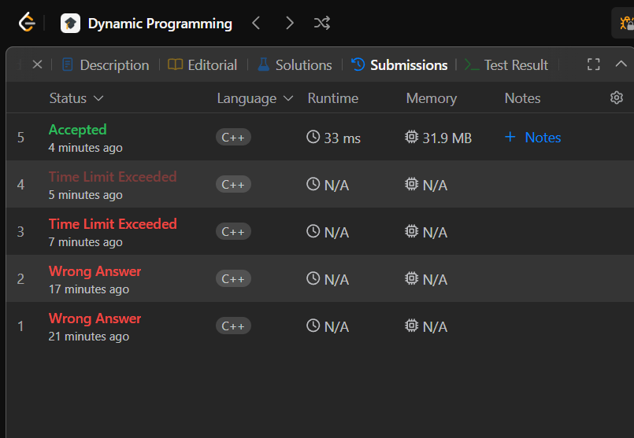Click the LeetCode logo icon
The image size is (634, 438).
click(27, 22)
